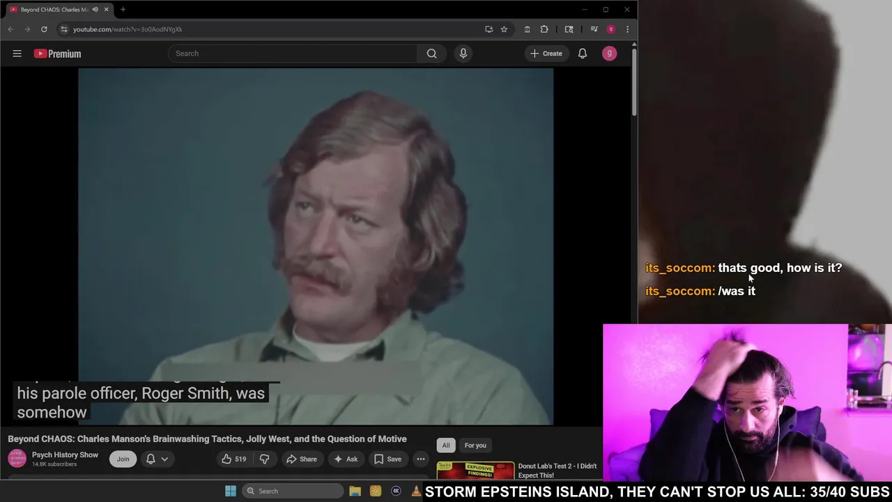This screenshot has height=502, width=892.
Task: Click the Psych History Show channel name
Action: pos(65,455)
